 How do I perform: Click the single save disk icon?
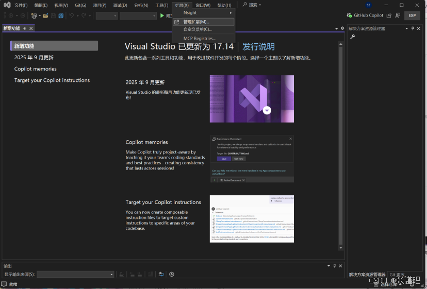(54, 16)
